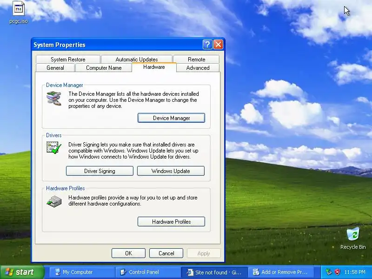Image resolution: width=372 pixels, height=279 pixels.
Task: Switch to Add or Remove Programs window
Action: click(x=280, y=272)
